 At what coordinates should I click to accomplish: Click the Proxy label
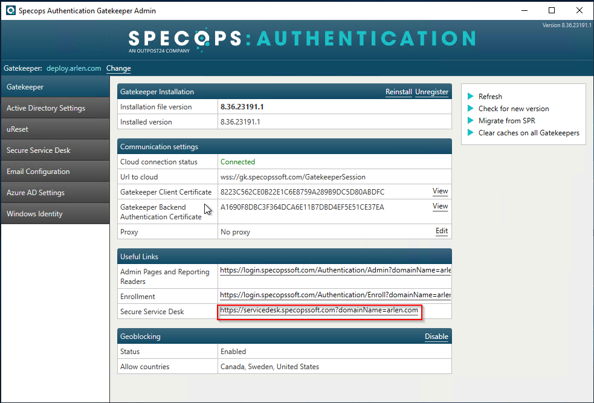(129, 232)
